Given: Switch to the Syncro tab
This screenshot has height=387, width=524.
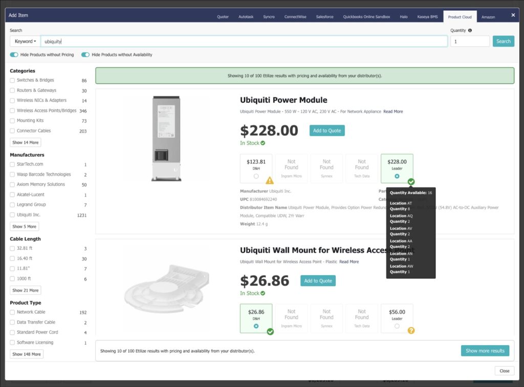Looking at the screenshot, I should [x=269, y=17].
